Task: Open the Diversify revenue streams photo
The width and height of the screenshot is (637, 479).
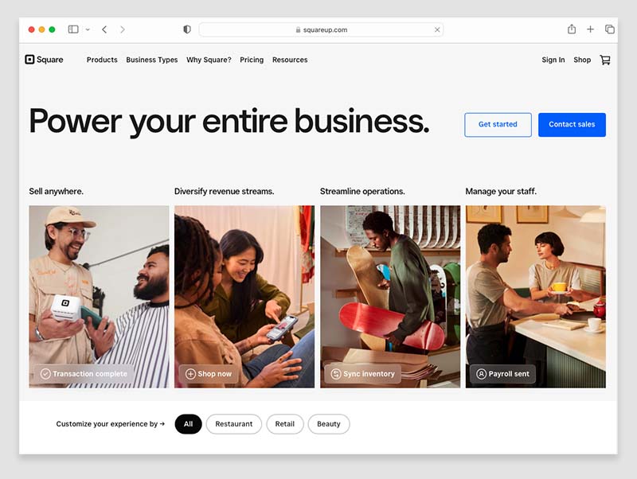Action: 244,297
